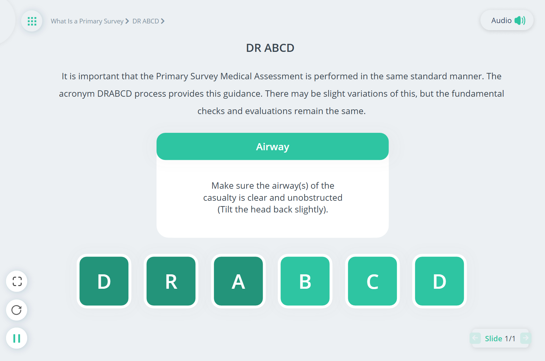This screenshot has width=545, height=361.
Task: Open the grid menu icon
Action: tap(32, 21)
